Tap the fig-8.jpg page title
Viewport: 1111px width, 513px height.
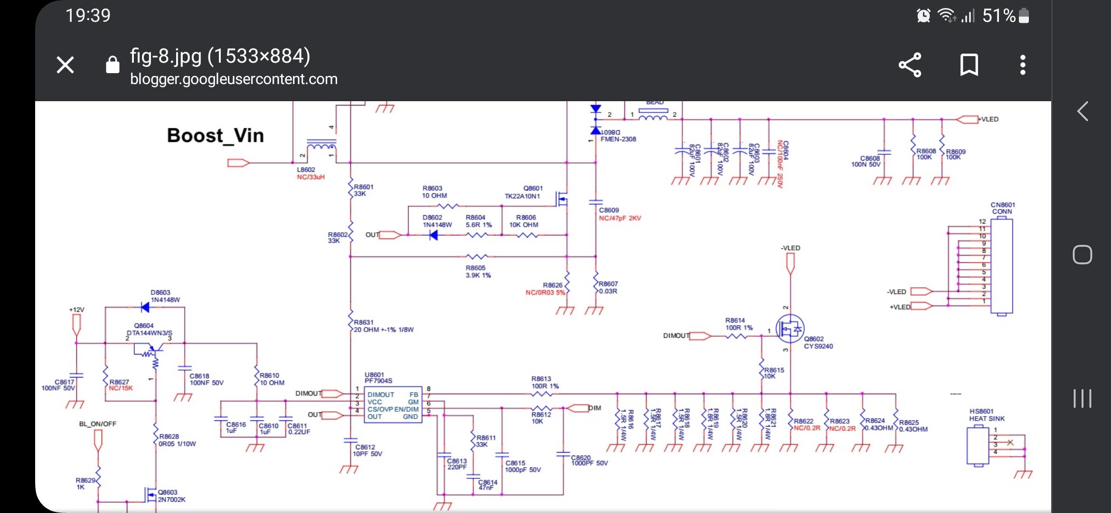220,56
